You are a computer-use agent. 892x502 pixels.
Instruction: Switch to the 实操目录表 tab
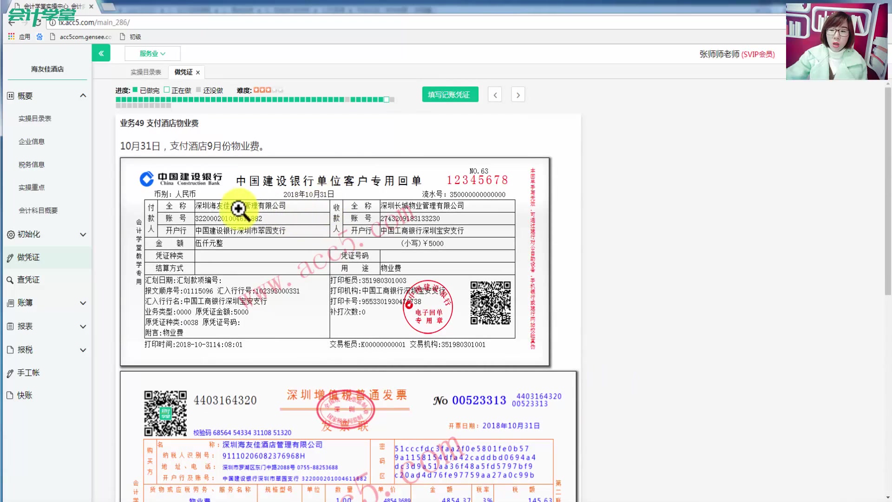point(146,72)
